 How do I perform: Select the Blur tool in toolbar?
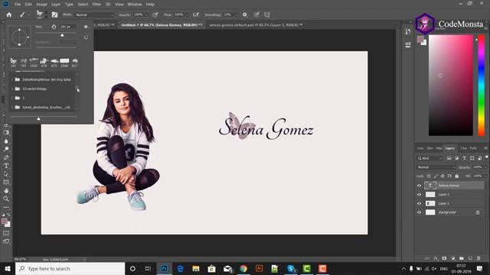point(6,141)
